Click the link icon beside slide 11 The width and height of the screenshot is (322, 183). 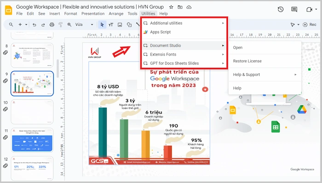pyautogui.click(x=6, y=137)
